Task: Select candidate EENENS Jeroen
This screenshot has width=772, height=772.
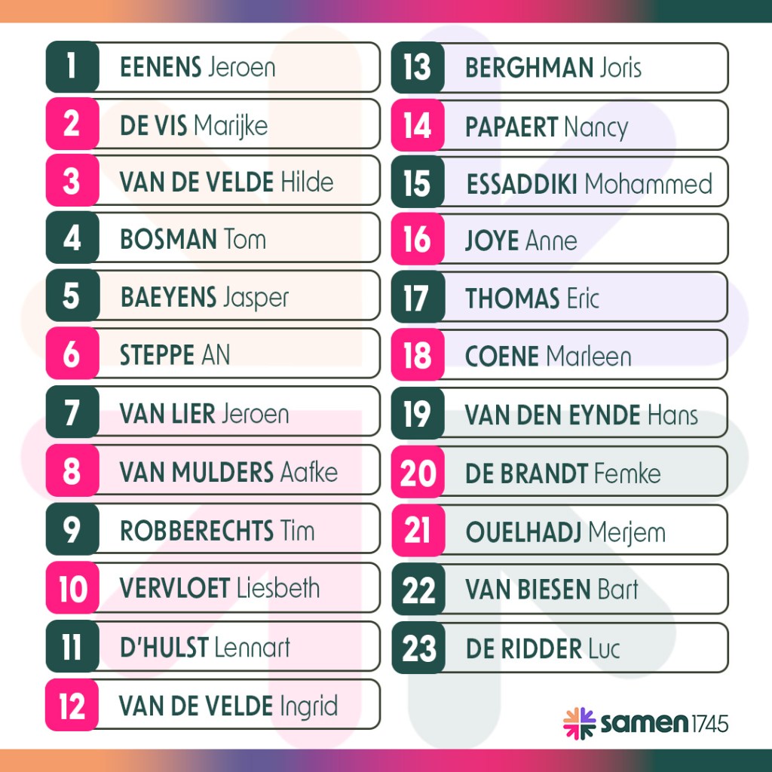Action: pyautogui.click(x=198, y=67)
